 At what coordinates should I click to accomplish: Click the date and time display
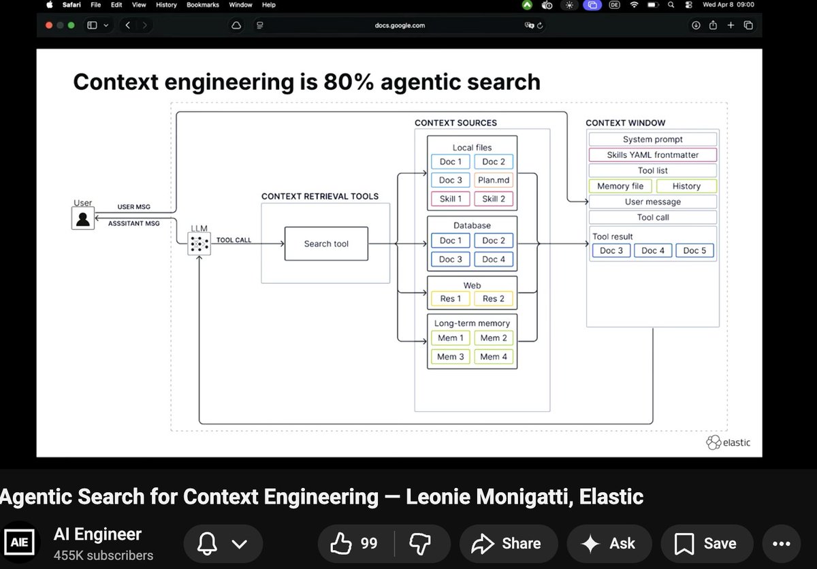click(729, 5)
